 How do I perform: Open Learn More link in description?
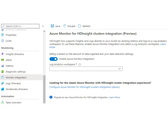[163, 44]
